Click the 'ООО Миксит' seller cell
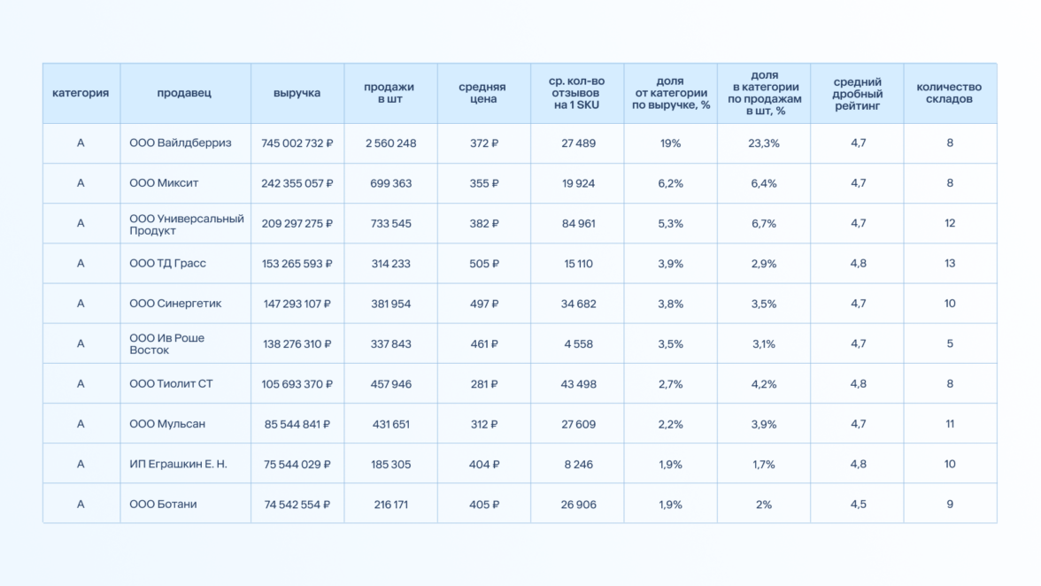 pyautogui.click(x=165, y=183)
